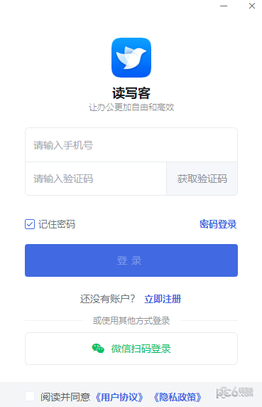Click the pc6 watermark logo

click(x=235, y=392)
